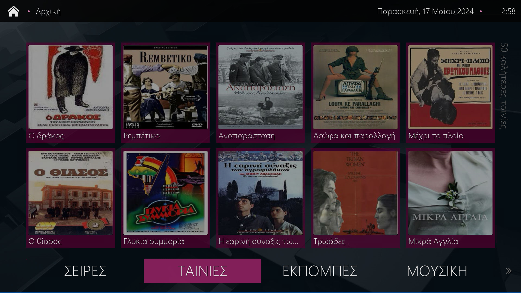521x293 pixels.
Task: Open the Ο δράκος movie poster
Action: coord(71,93)
